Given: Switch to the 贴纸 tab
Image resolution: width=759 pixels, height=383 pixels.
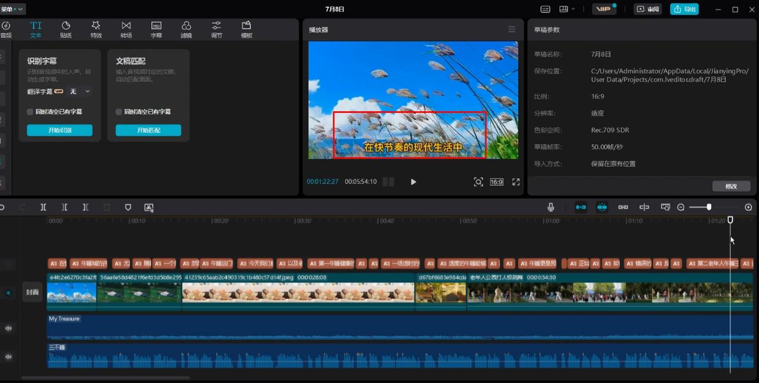Looking at the screenshot, I should [66, 29].
